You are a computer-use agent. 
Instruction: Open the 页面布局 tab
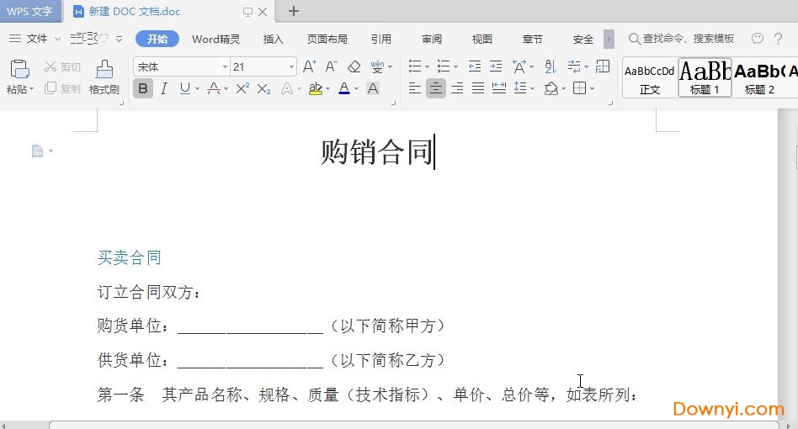point(327,40)
